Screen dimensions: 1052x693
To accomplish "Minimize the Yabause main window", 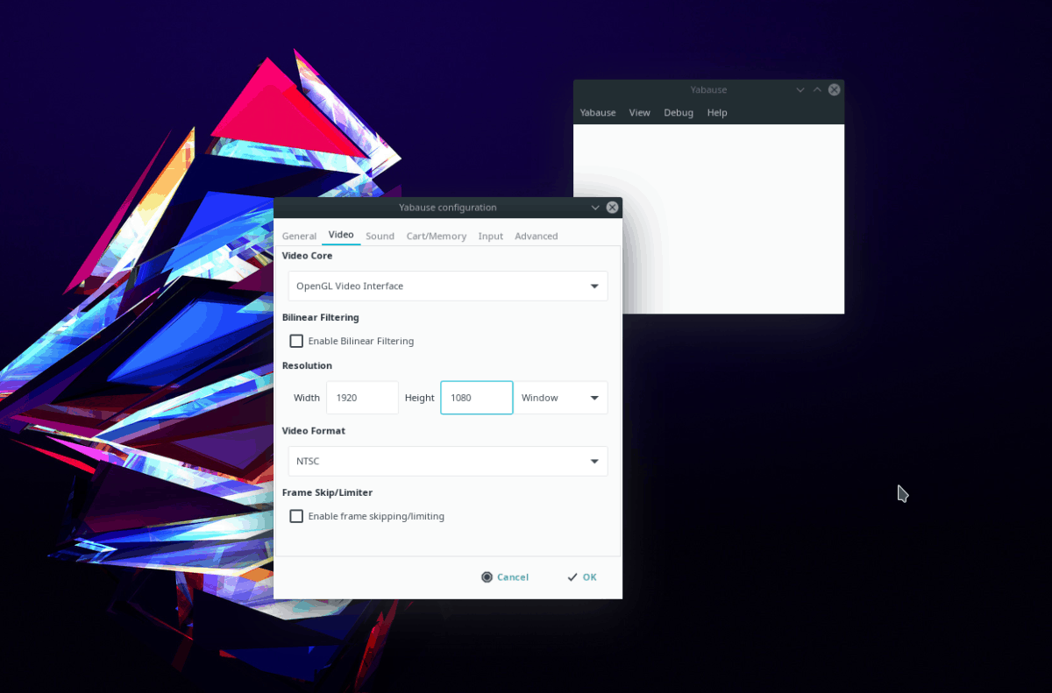I will (800, 89).
